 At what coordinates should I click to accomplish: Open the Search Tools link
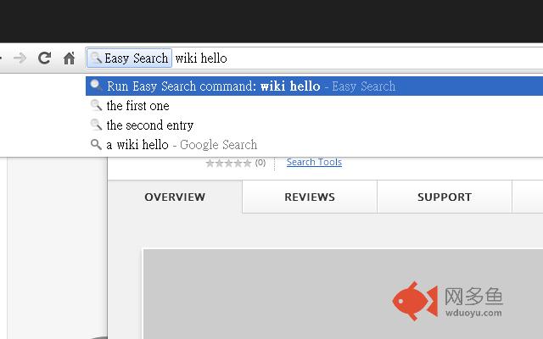[x=314, y=162]
